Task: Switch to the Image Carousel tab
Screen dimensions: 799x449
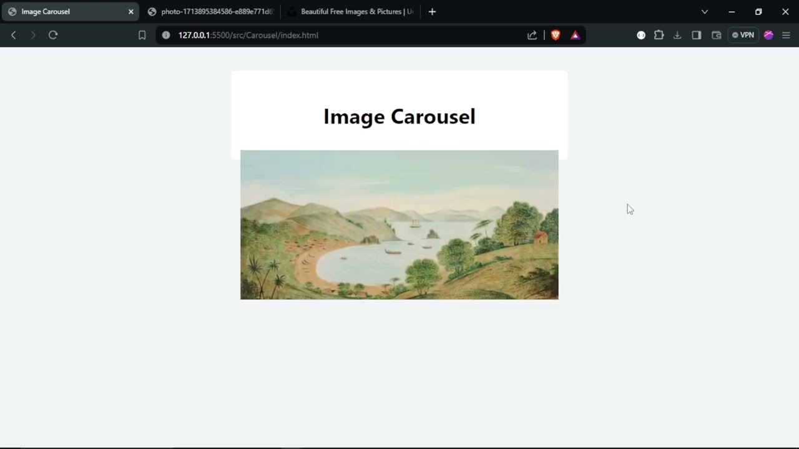Action: pyautogui.click(x=70, y=11)
